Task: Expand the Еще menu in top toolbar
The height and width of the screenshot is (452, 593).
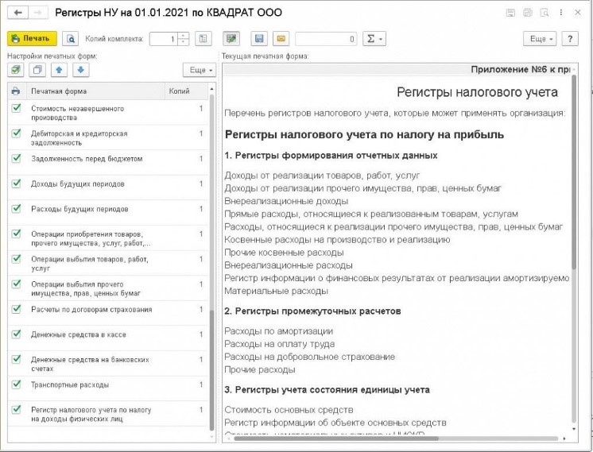Action: [540, 38]
